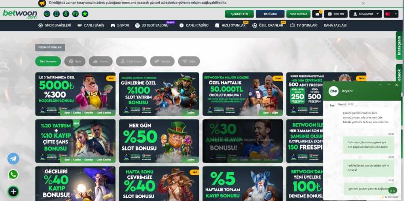Viewport: 405px width, 201px height.
Task: Open the CANLI CASİNO menu item
Action: click(x=194, y=25)
